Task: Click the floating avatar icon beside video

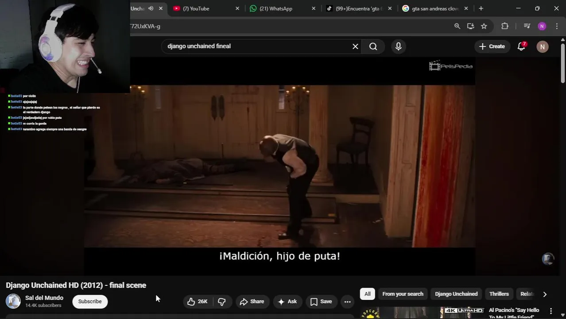Action: pos(548,259)
